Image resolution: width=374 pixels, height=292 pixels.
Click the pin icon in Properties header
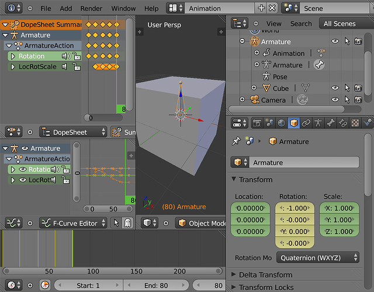(236, 141)
